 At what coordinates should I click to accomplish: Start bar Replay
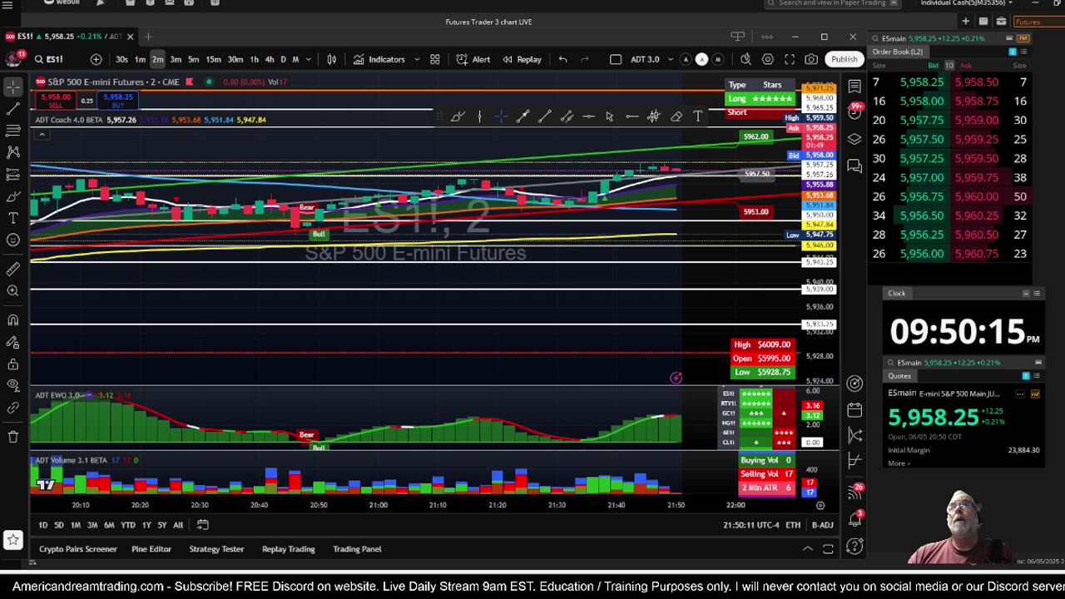click(x=522, y=59)
